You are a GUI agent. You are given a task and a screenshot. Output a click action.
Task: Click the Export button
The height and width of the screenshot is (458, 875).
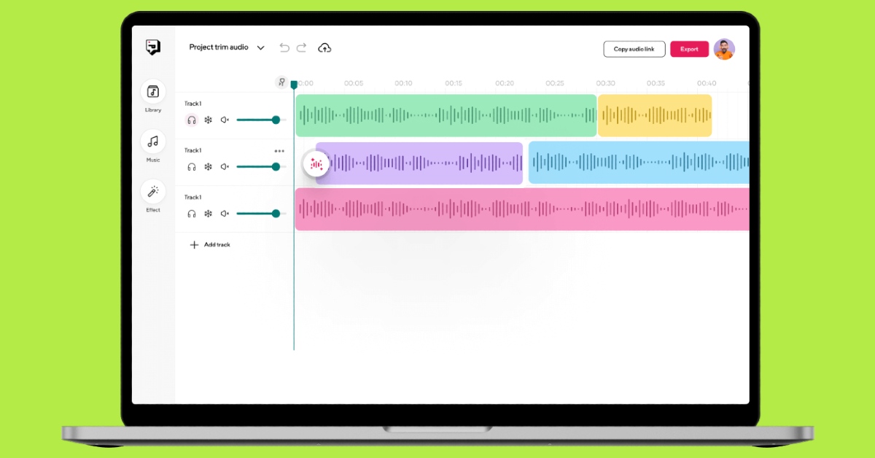(x=689, y=49)
